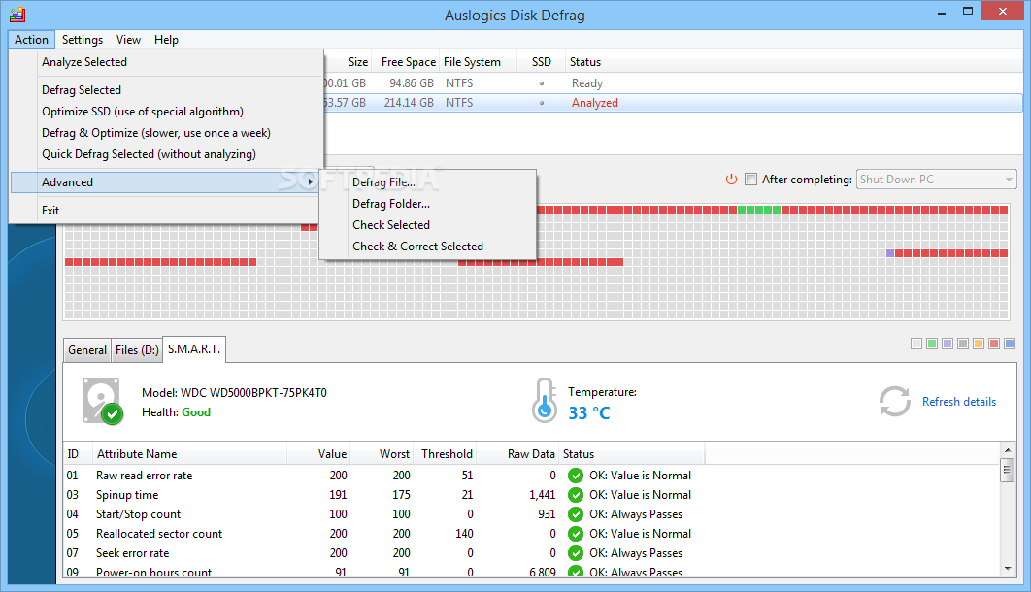The image size is (1031, 592).
Task: Enable the After completing checkbox
Action: pos(750,180)
